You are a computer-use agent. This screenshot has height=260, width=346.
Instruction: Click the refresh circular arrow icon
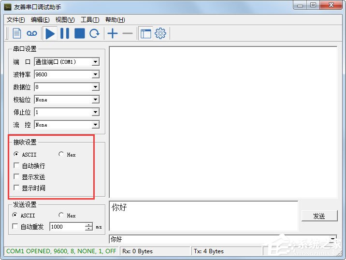(94, 33)
